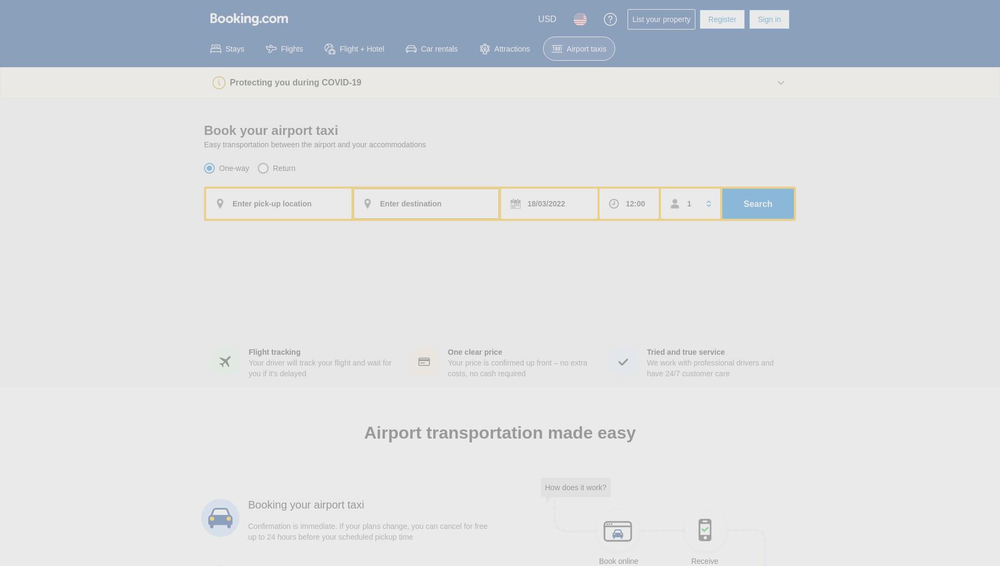Click the Enter destination field
This screenshot has height=566, width=1000.
(426, 204)
